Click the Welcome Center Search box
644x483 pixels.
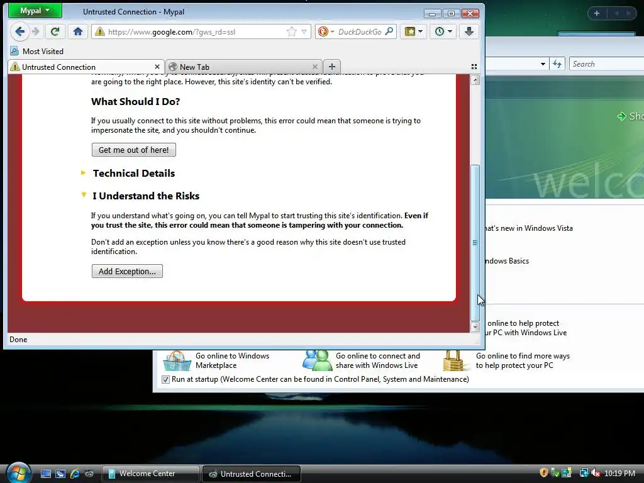(607, 64)
